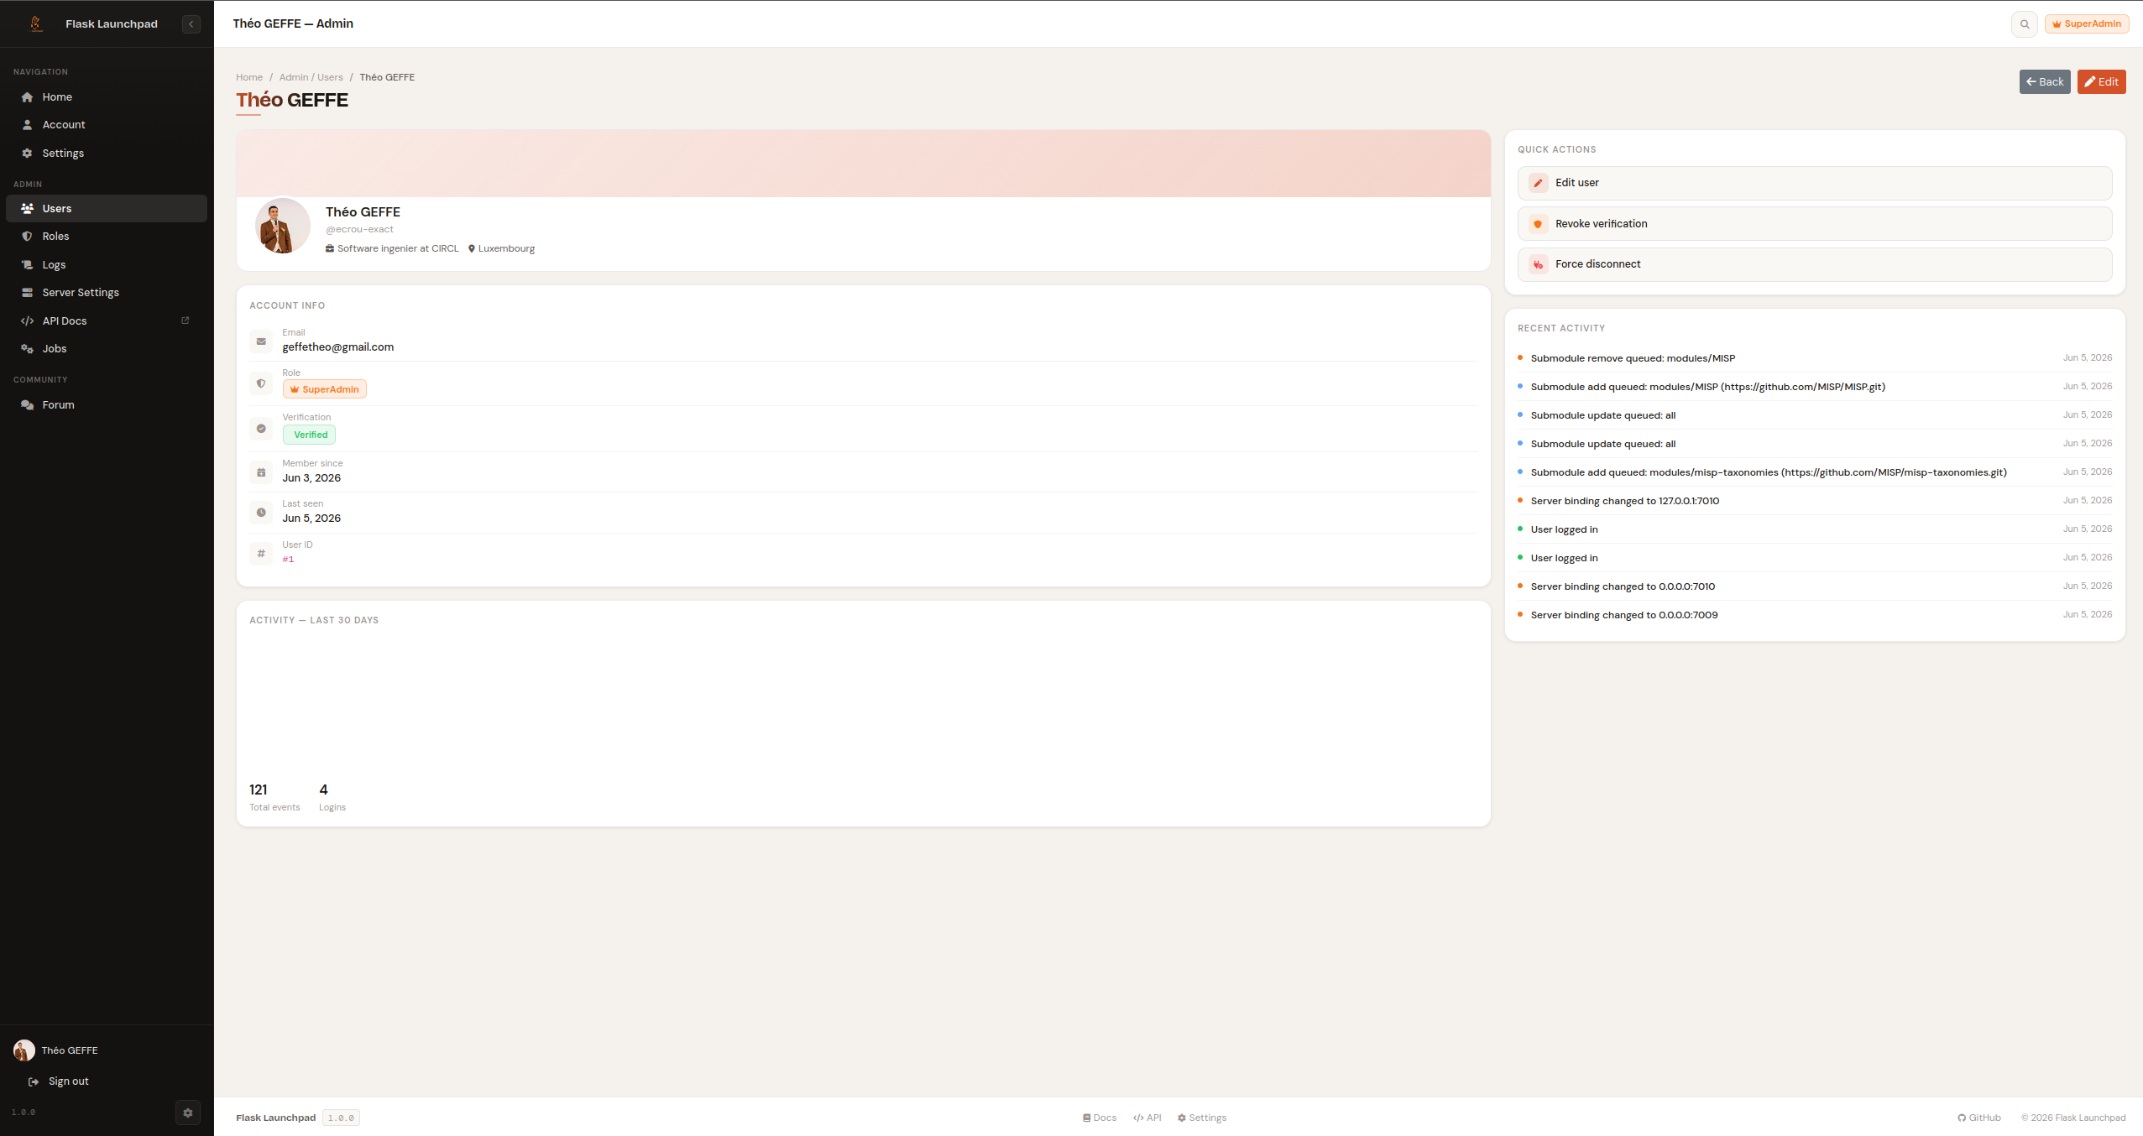This screenshot has height=1136, width=2143.
Task: Click the Software ingenier at CIRCL text
Action: 398,248
